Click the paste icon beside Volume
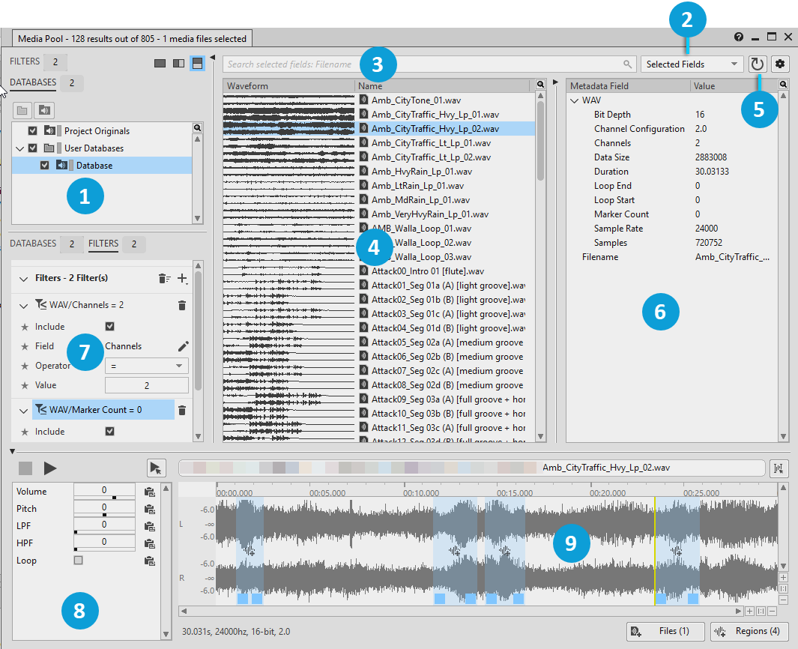The image size is (798, 649). pyautogui.click(x=150, y=492)
